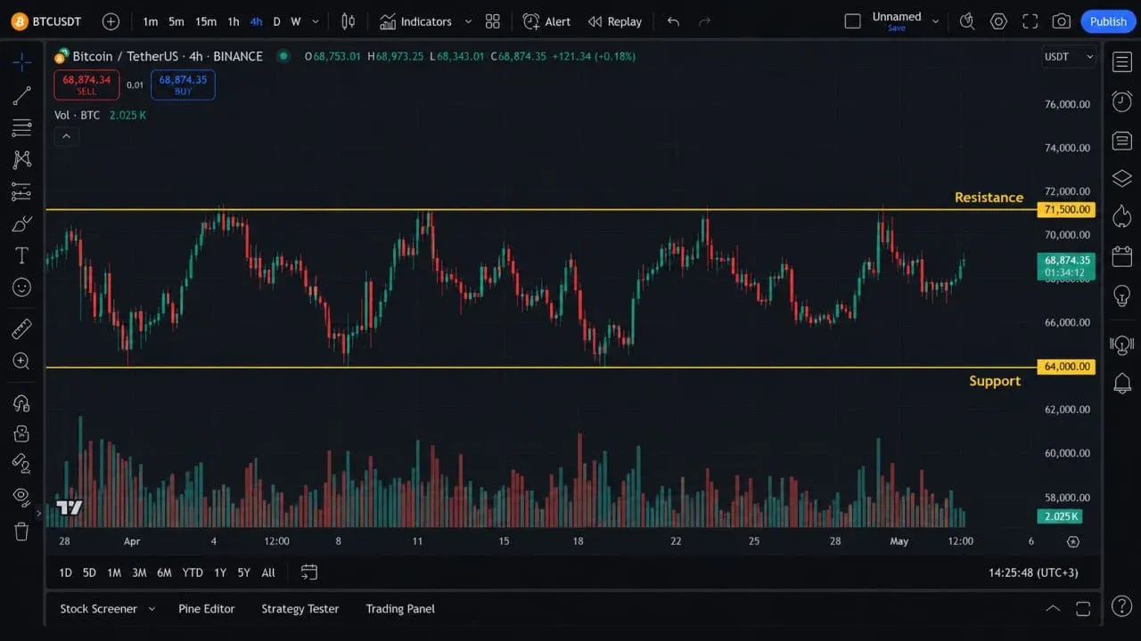Select the trend line drawing tool
The height and width of the screenshot is (641, 1141).
[x=21, y=95]
